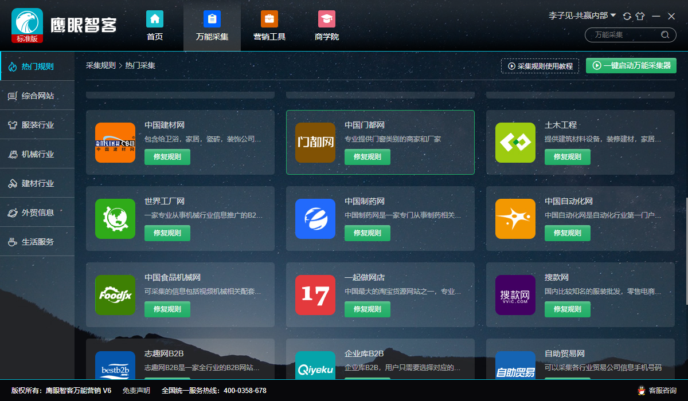Open the skin shirt icon in title bar
Viewport: 688px width, 401px height.
(640, 16)
